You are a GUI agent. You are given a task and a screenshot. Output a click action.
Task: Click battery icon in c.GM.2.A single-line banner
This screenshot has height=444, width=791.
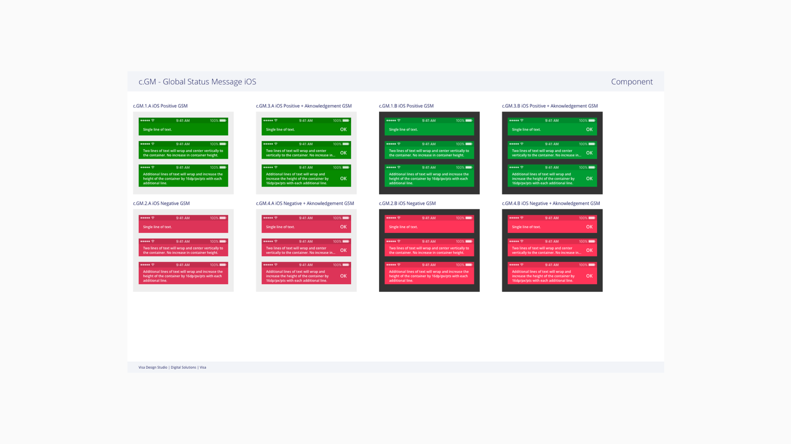223,218
